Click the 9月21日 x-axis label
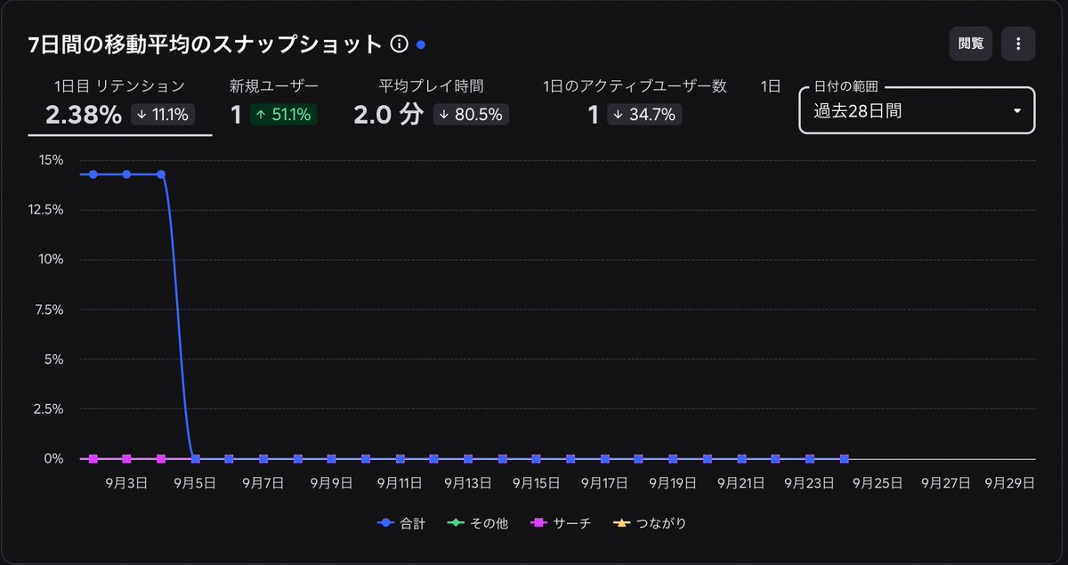The height and width of the screenshot is (565, 1068). coord(740,482)
